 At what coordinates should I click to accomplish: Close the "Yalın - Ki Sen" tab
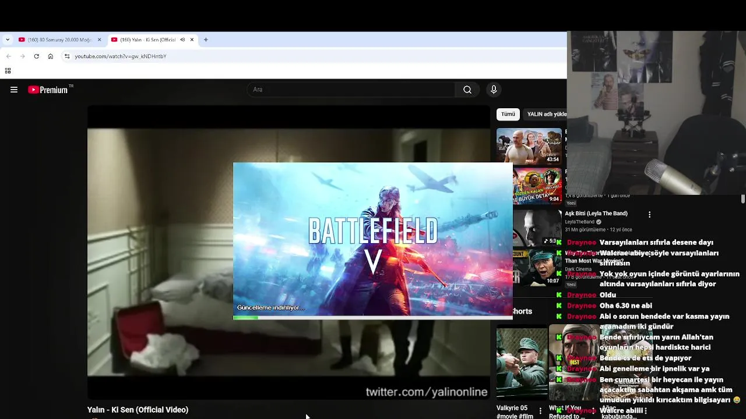click(192, 40)
